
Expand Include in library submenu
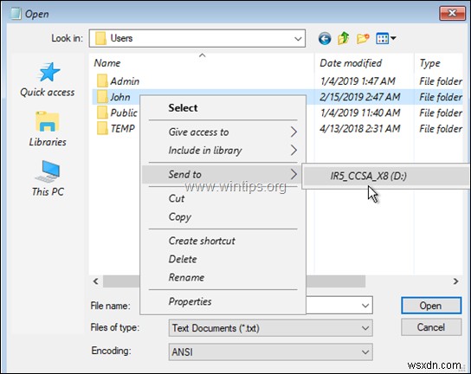pyautogui.click(x=223, y=150)
